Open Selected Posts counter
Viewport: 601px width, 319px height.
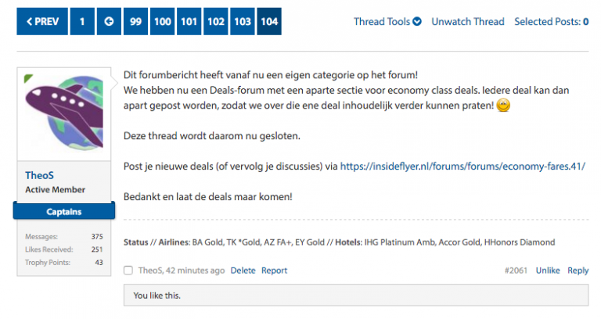click(551, 22)
